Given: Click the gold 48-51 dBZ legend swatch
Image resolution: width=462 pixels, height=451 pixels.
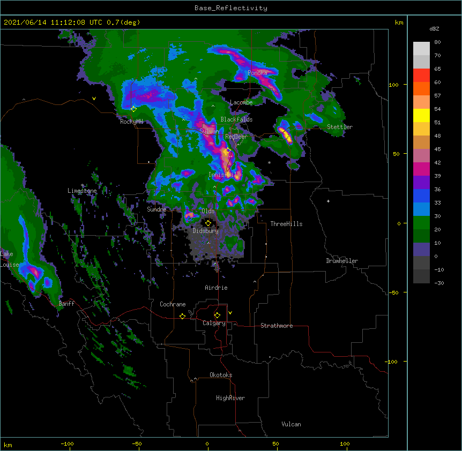Looking at the screenshot, I should coord(421,129).
